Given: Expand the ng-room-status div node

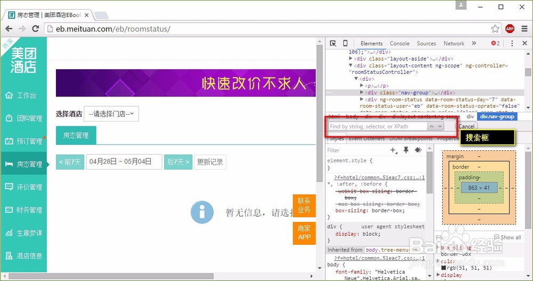Looking at the screenshot, I should click(x=362, y=99).
